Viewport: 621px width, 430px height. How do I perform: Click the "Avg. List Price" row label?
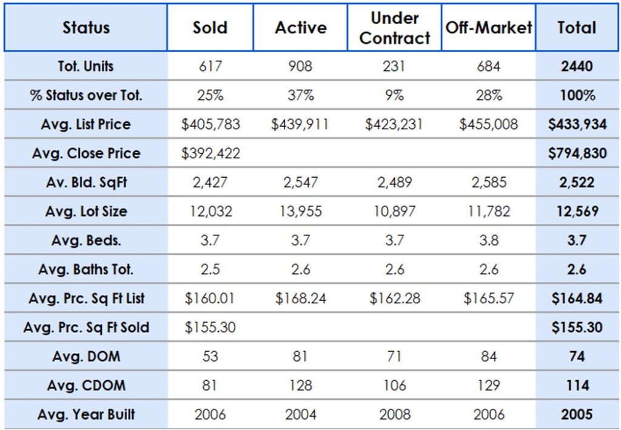pos(86,124)
